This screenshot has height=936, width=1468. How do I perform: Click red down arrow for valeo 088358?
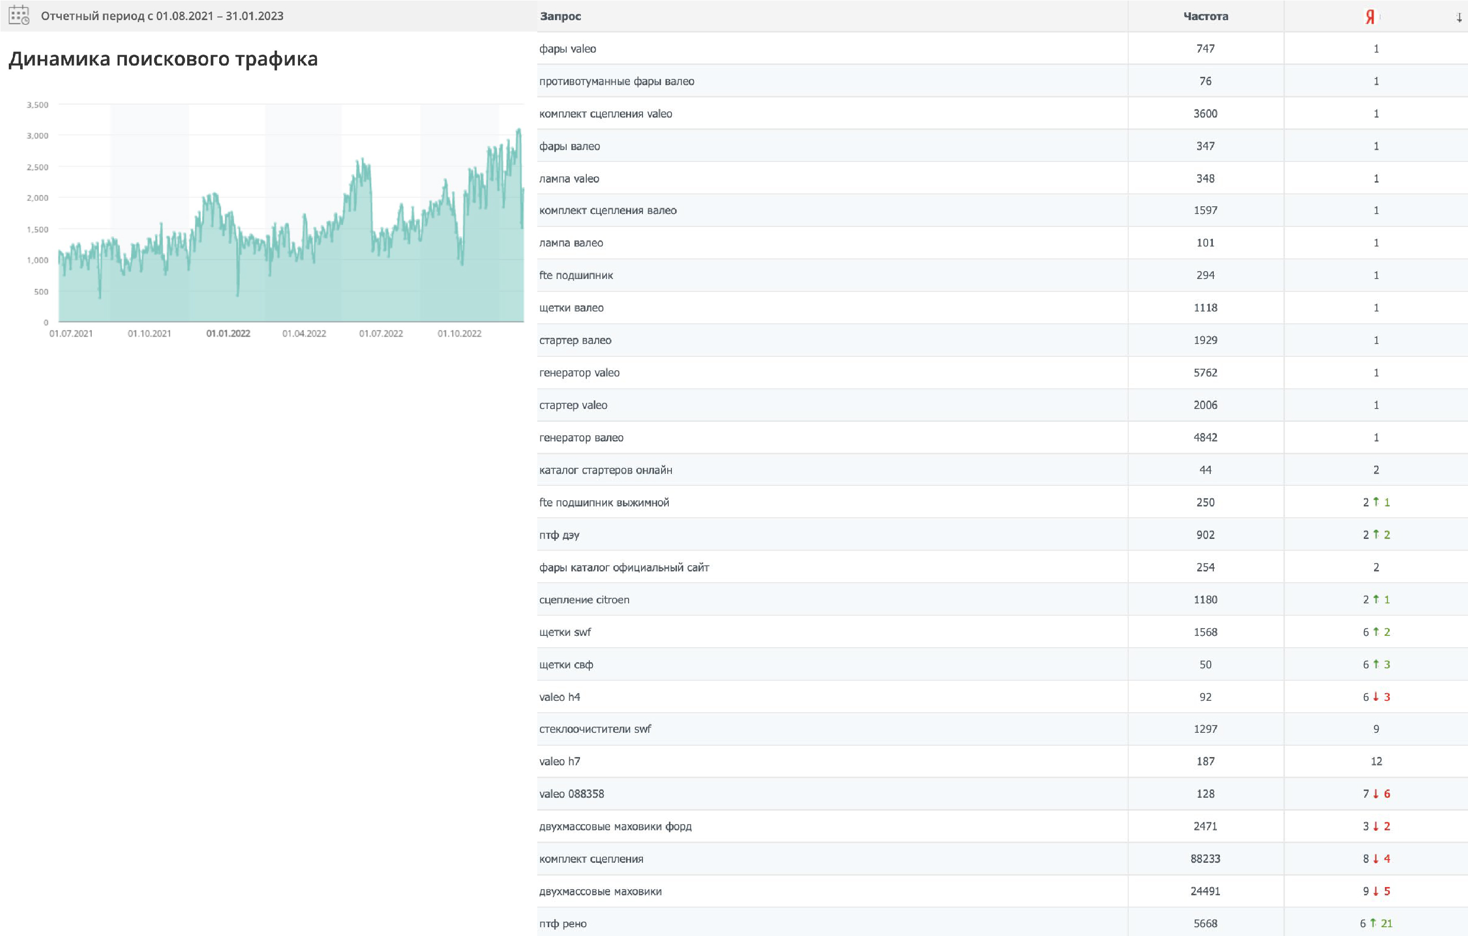click(1376, 793)
